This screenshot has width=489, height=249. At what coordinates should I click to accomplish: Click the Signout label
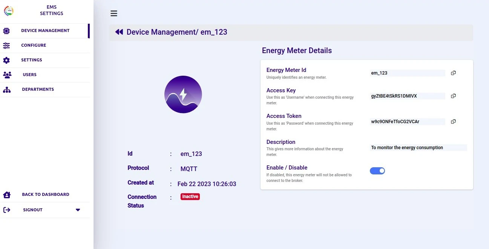point(33,210)
